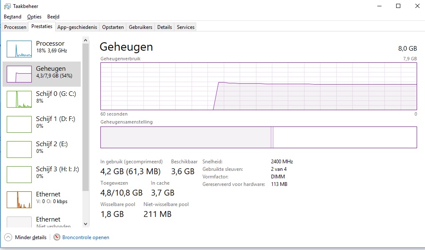This screenshot has width=425, height=250.
Task: Click the Geheugensamenstelling memory composition bar
Action: [x=259, y=137]
